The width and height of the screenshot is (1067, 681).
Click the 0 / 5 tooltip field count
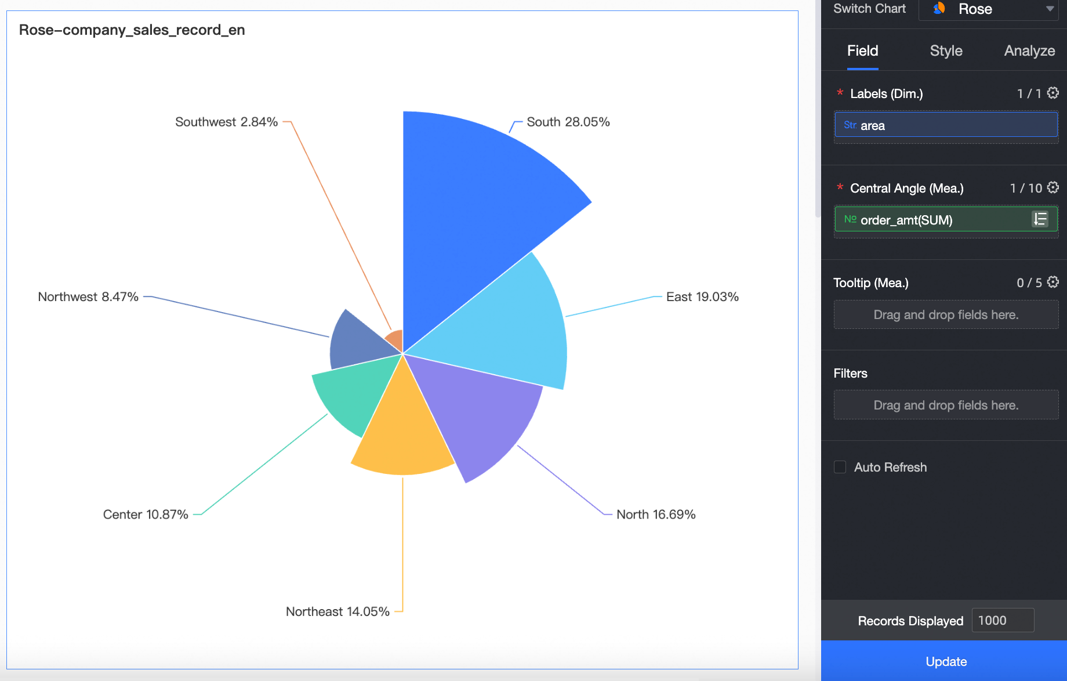[1029, 282]
